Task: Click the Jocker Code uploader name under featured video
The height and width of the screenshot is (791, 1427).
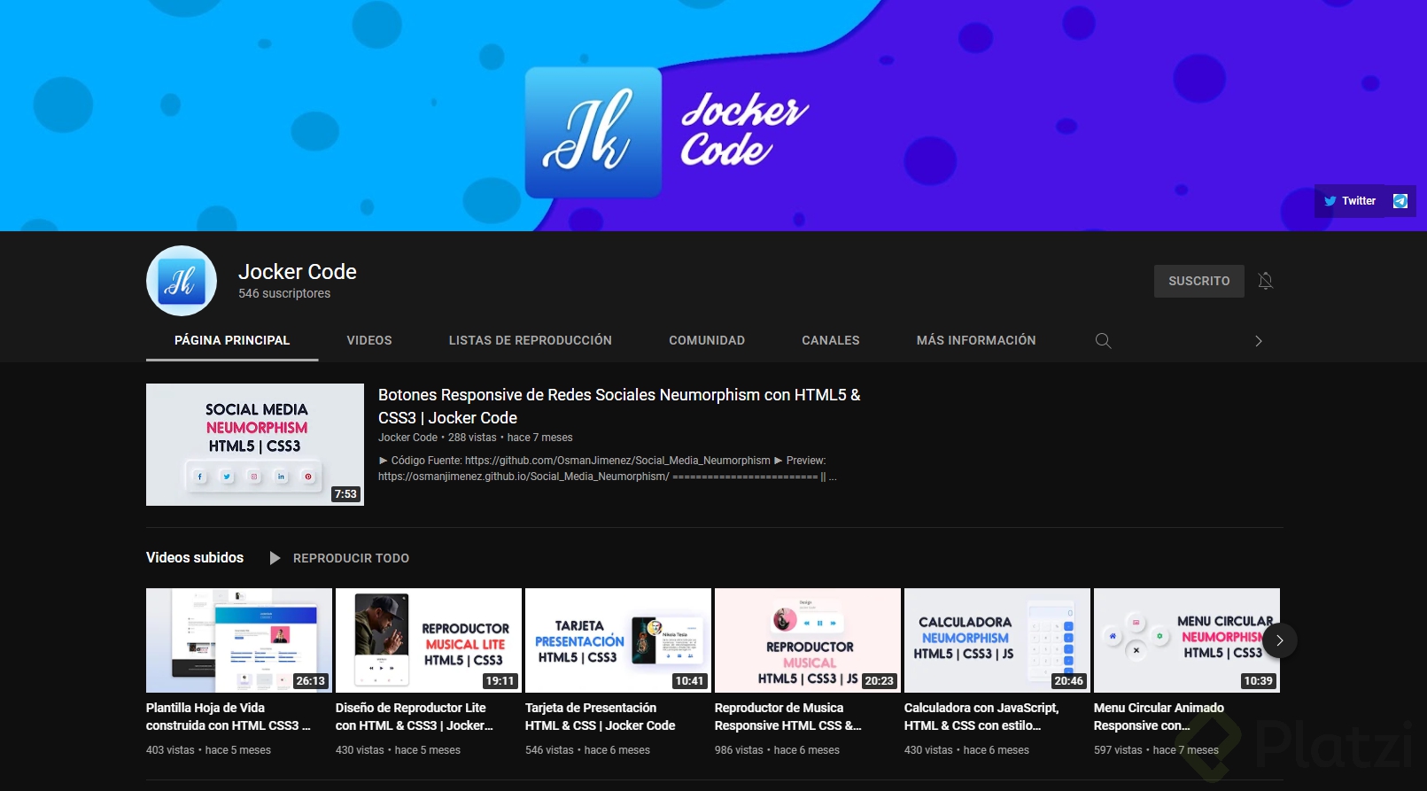Action: 407,438
